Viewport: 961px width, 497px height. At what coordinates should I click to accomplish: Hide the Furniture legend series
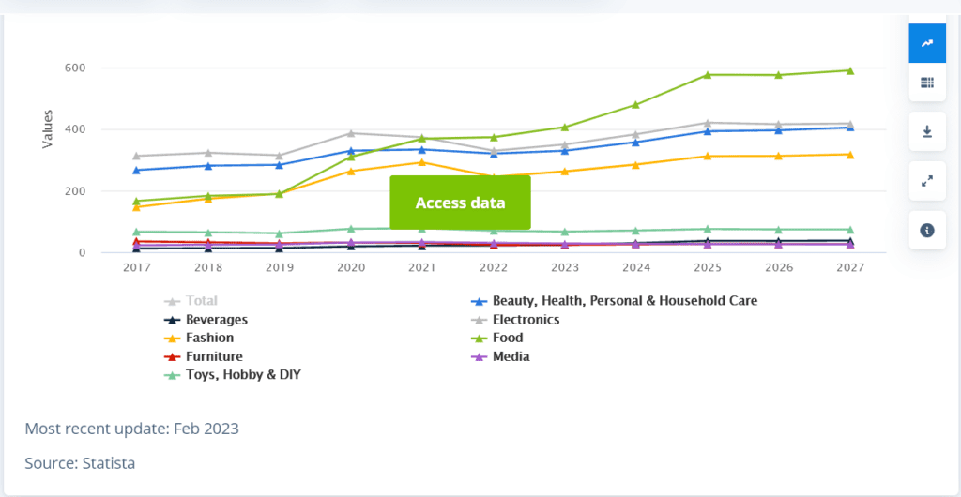click(x=213, y=356)
